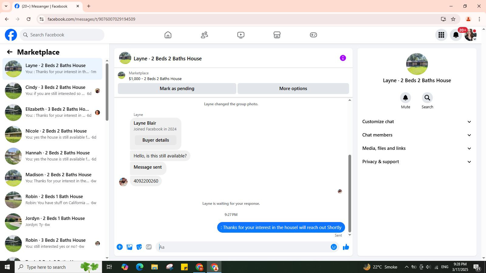Open the Friends icon in top navigation
The height and width of the screenshot is (273, 486).
pyautogui.click(x=204, y=35)
